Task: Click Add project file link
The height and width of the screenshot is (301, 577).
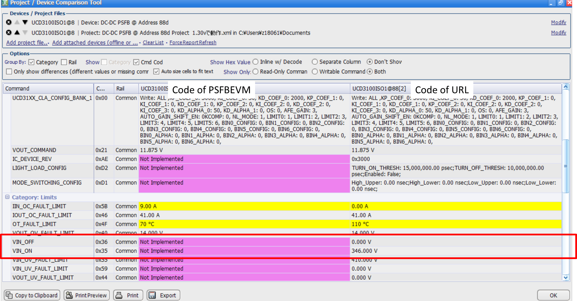Action: (x=27, y=43)
